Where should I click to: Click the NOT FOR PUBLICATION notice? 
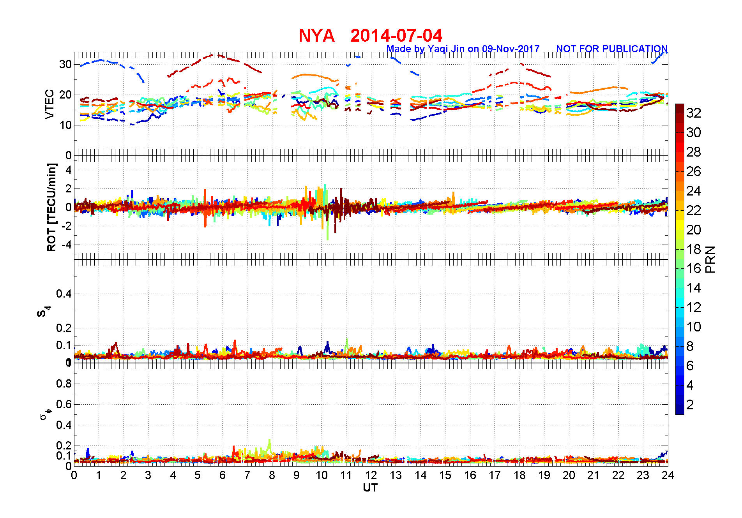pos(612,49)
